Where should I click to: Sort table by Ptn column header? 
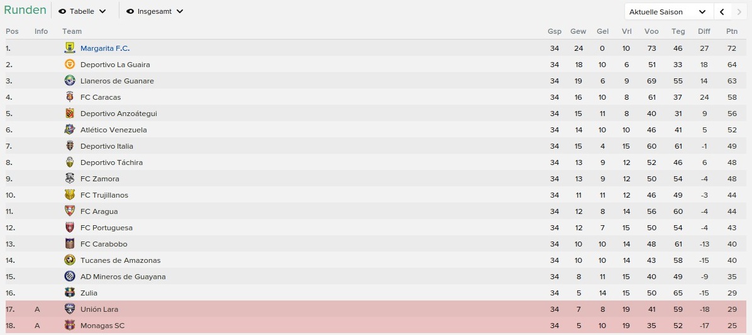click(x=732, y=31)
